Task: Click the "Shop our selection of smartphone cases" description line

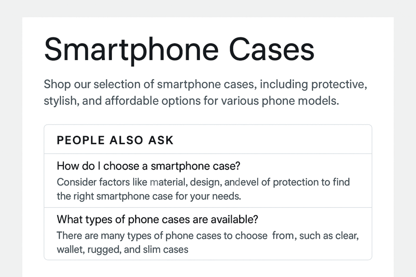Action: [x=206, y=84]
